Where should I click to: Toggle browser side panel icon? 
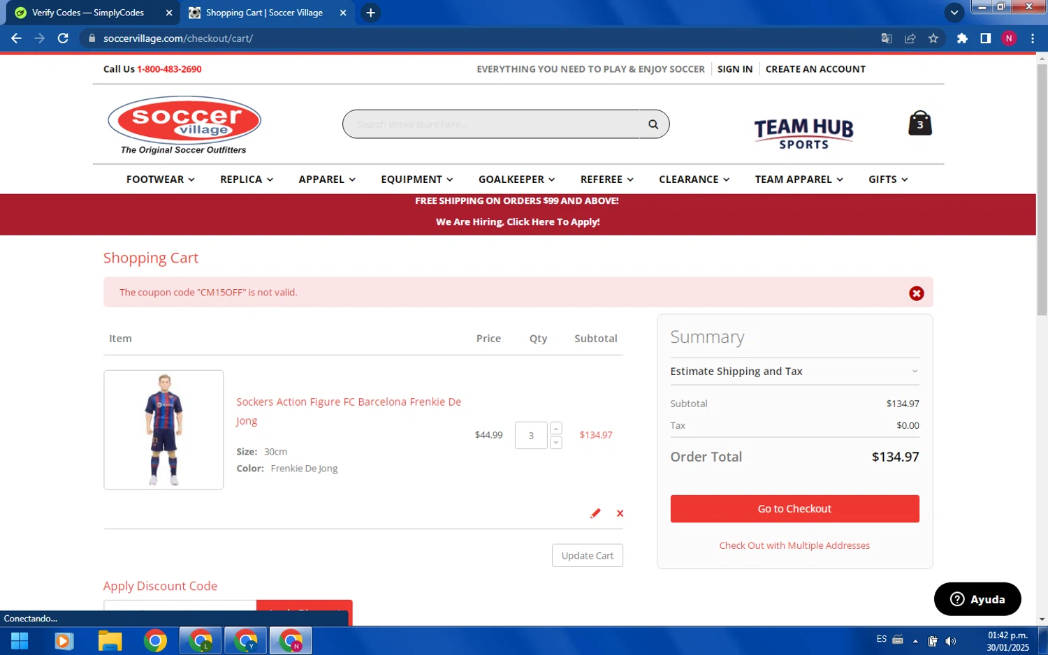[x=985, y=38]
